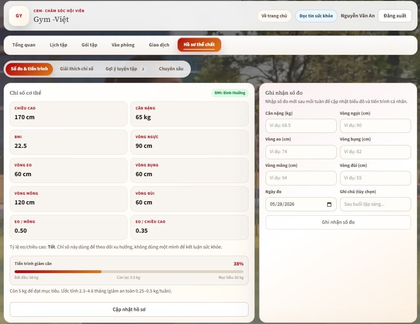Focus the Cân nặng (kg) input field
This screenshot has height=324, width=420.
(x=301, y=126)
